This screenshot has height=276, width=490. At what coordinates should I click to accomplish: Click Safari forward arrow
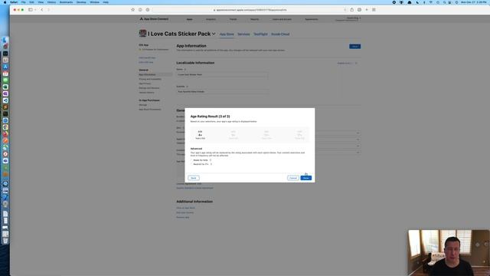pyautogui.click(x=49, y=10)
